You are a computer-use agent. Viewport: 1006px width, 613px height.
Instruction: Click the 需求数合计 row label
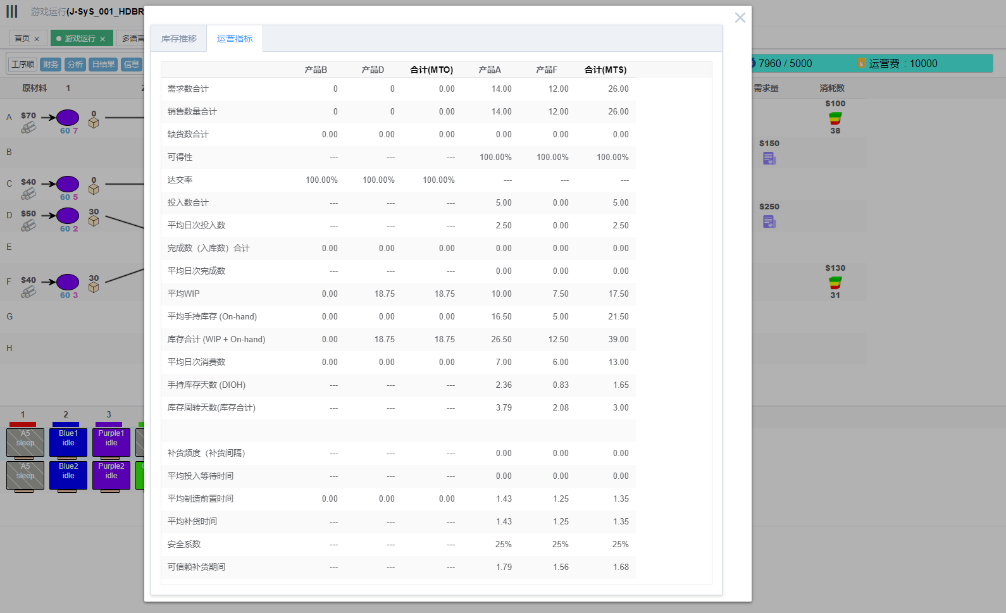pyautogui.click(x=188, y=89)
